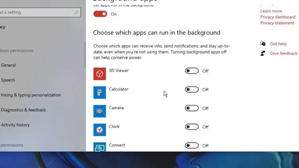Select Inking & typing personalization
Viewport: 299px width, 168px height.
click(x=31, y=95)
